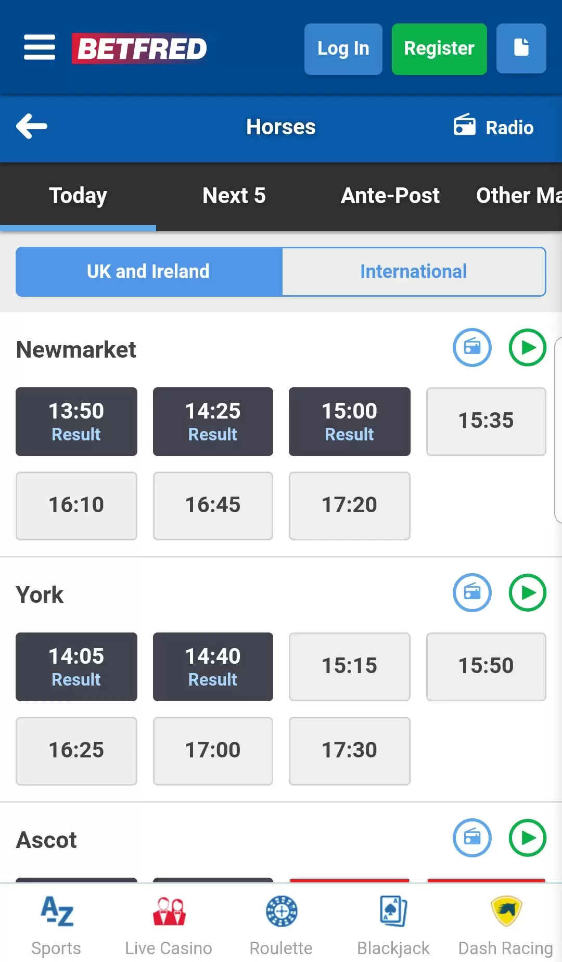The image size is (562, 962).
Task: Switch to the Ante-Post tab
Action: (390, 196)
